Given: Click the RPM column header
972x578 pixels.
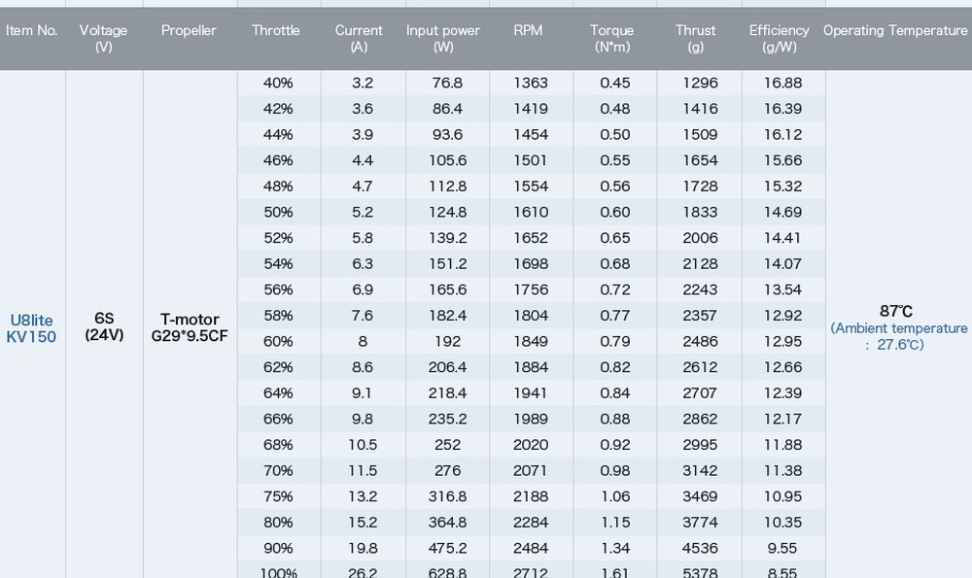Looking at the screenshot, I should tap(528, 30).
